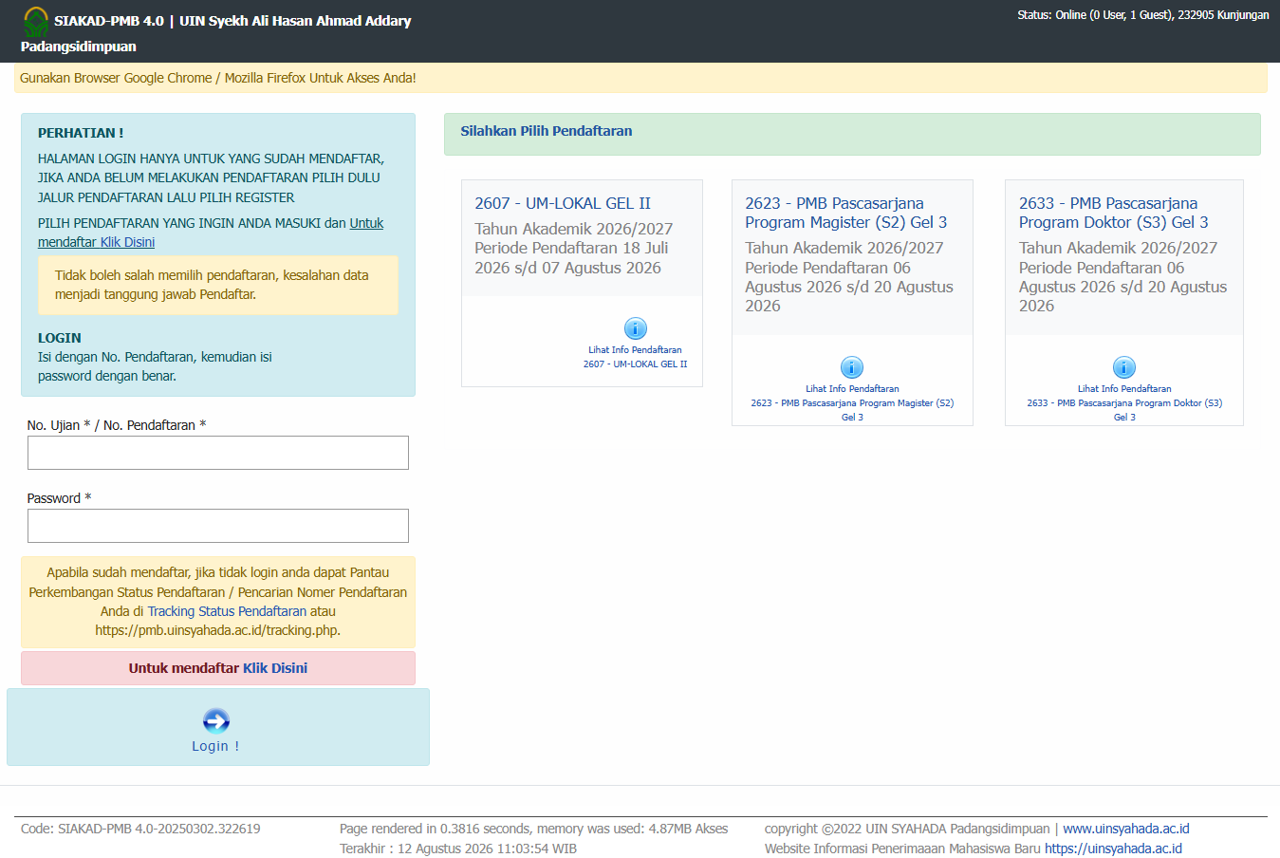Click the pmb.uinsyahada.ac.id/tracking.php URL text

(217, 630)
